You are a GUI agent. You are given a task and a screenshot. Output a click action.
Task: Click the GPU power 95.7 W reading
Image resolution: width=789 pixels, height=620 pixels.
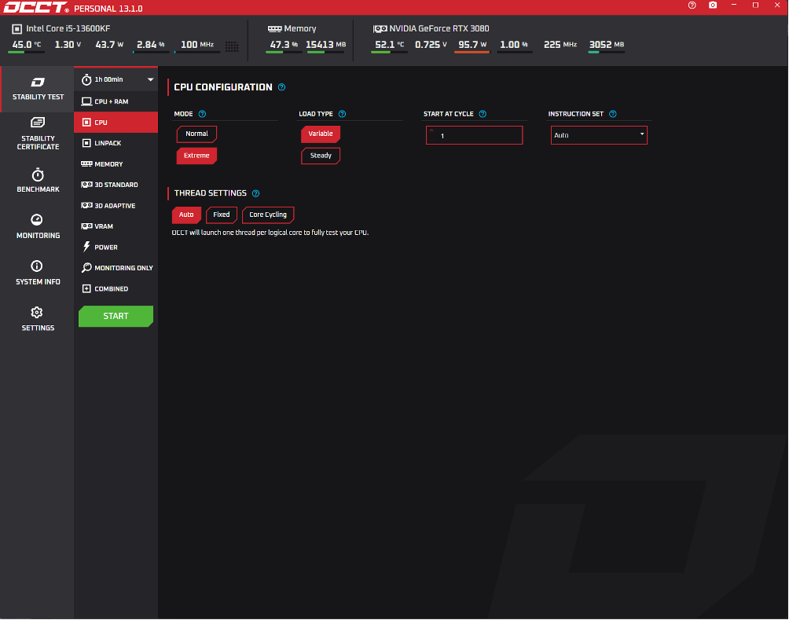pos(472,45)
